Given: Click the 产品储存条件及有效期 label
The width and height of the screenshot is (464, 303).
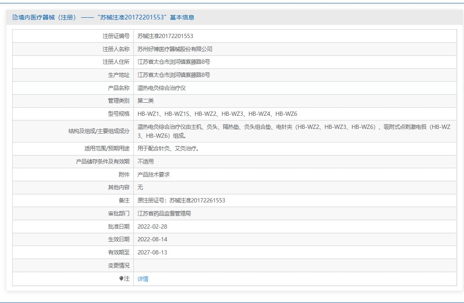Looking at the screenshot, I should [103, 161].
